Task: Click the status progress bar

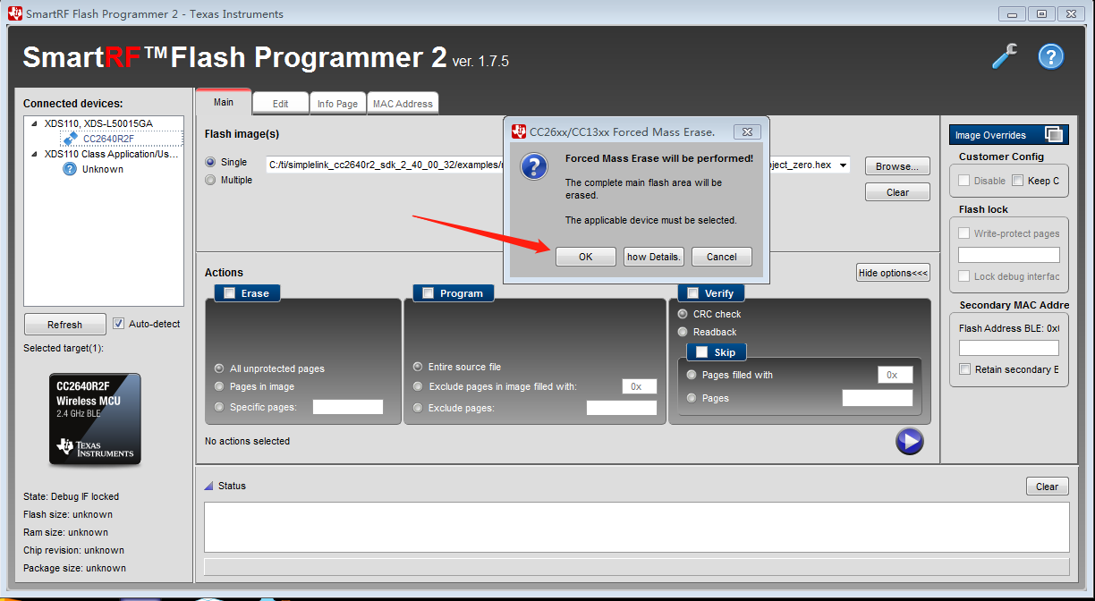Action: 637,567
